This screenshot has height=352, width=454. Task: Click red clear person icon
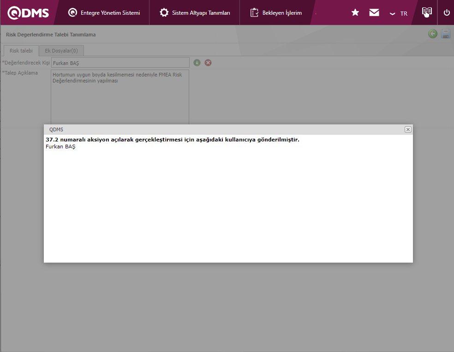click(208, 63)
